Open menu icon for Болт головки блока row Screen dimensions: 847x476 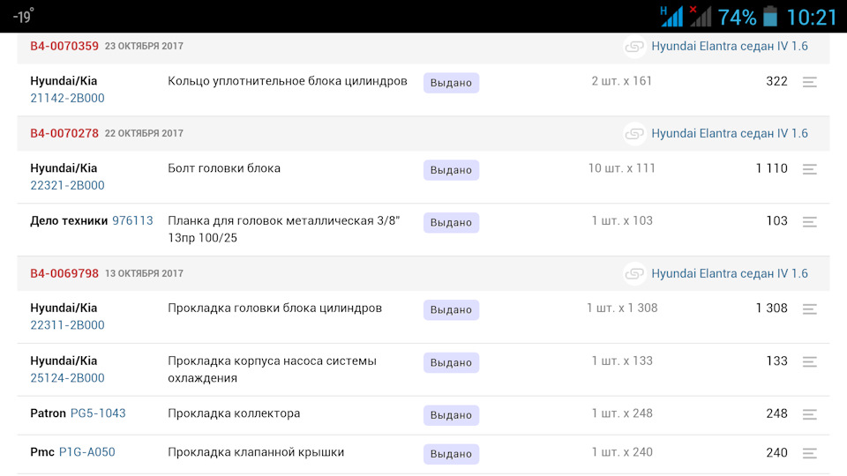(809, 169)
